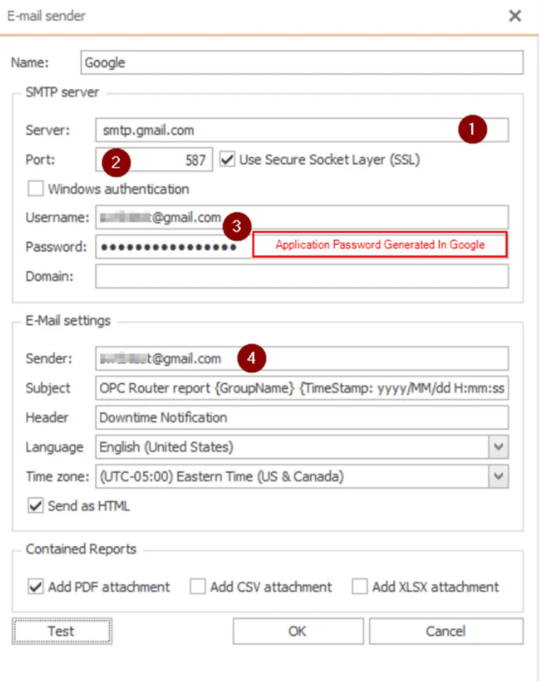
Task: Confirm settings with OK
Action: tap(297, 631)
